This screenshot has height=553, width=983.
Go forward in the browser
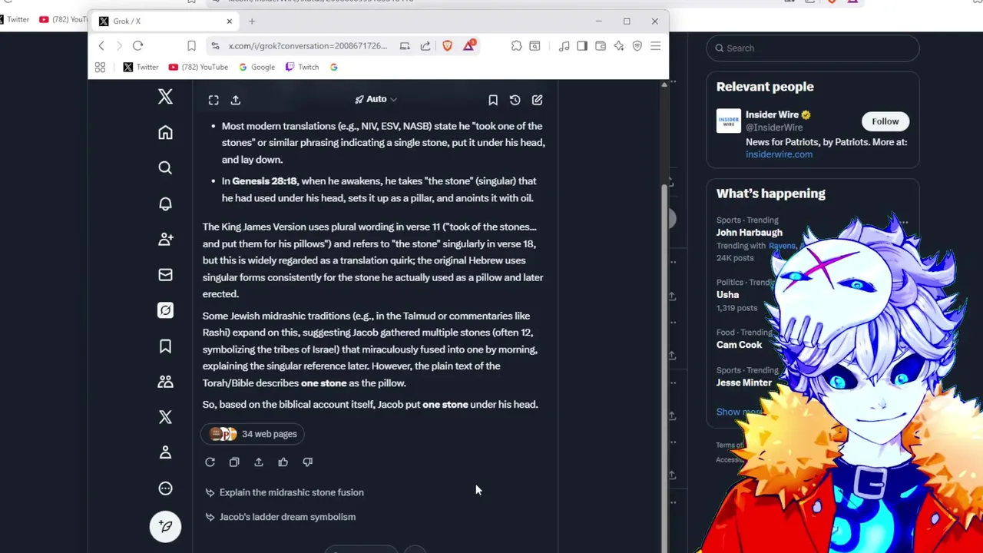click(x=119, y=46)
